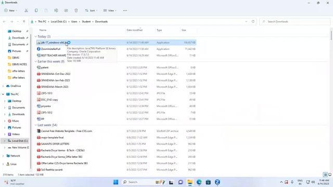Click the Cut icon in toolbar

[x=26, y=10]
